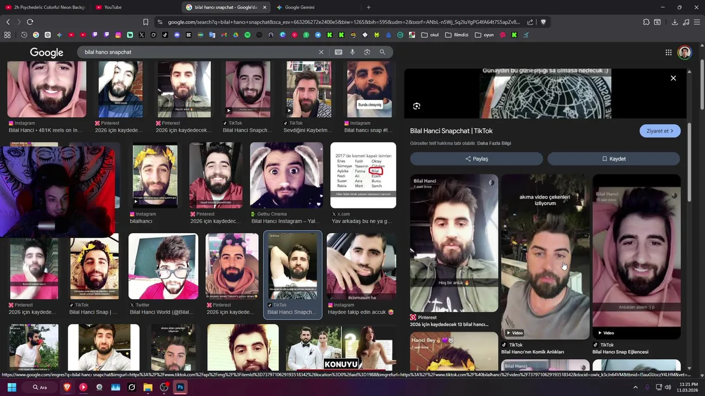The height and width of the screenshot is (396, 705).
Task: Switch to the 2h Psychedelic Colorful Neon tab
Action: [45, 7]
